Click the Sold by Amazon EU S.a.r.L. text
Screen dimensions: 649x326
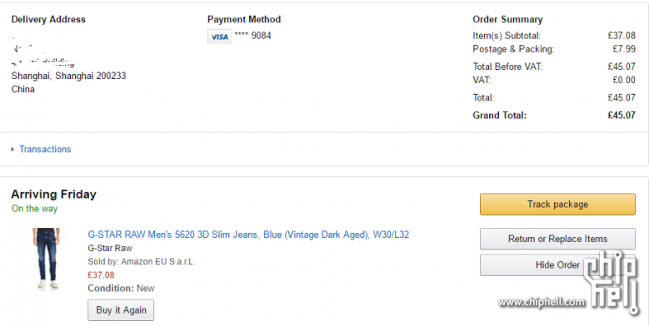[x=142, y=261]
